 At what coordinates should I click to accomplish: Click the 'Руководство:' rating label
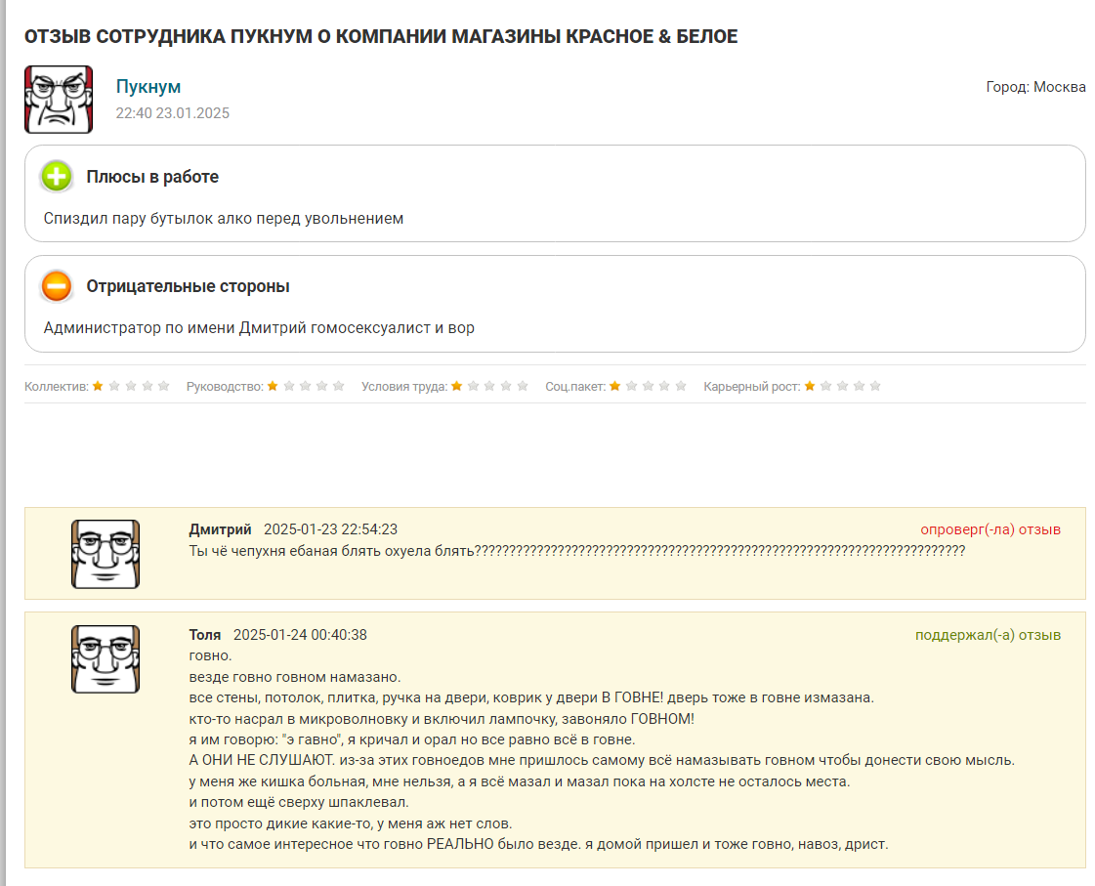coord(225,387)
